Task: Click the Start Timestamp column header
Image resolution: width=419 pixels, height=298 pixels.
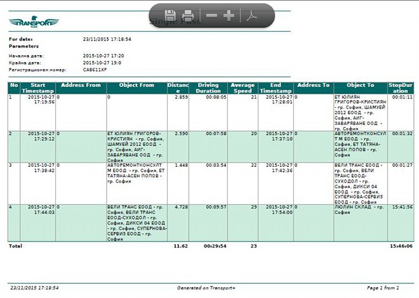Action: click(x=38, y=87)
